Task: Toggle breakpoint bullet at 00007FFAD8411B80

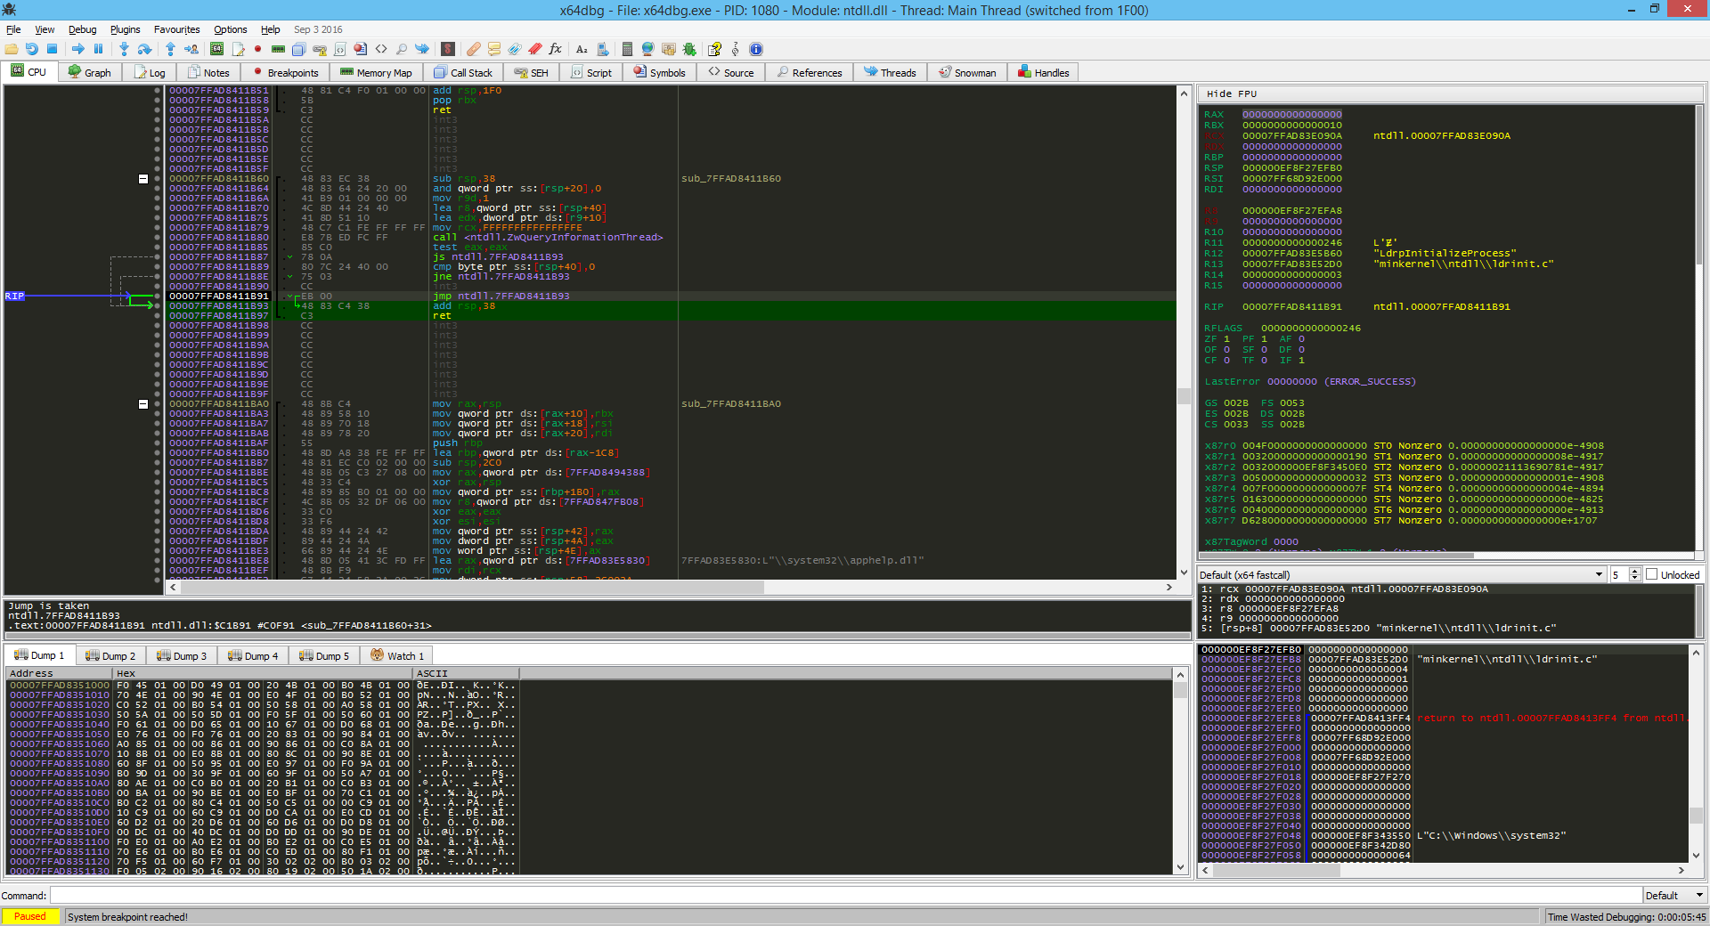Action: coord(158,238)
